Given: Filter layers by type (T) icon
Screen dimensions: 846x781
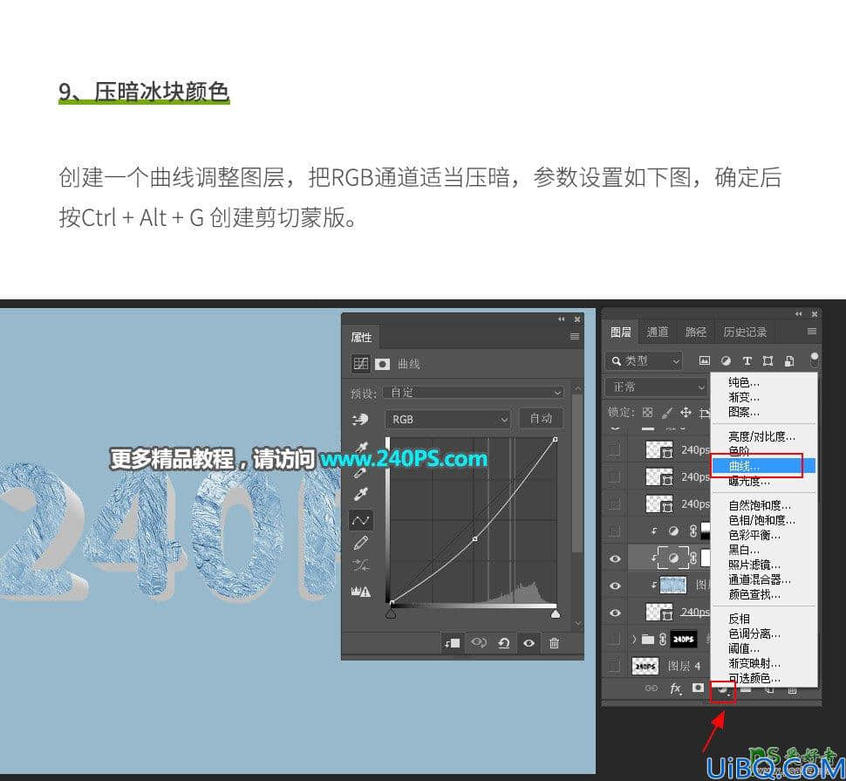Looking at the screenshot, I should click(747, 360).
